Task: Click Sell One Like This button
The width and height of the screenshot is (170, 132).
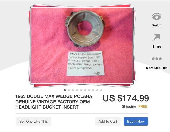Action: click(x=33, y=121)
